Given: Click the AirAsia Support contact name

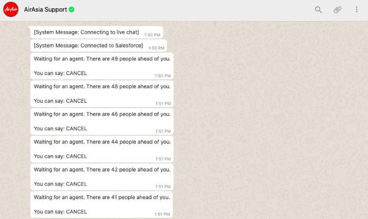Looking at the screenshot, I should (45, 10).
